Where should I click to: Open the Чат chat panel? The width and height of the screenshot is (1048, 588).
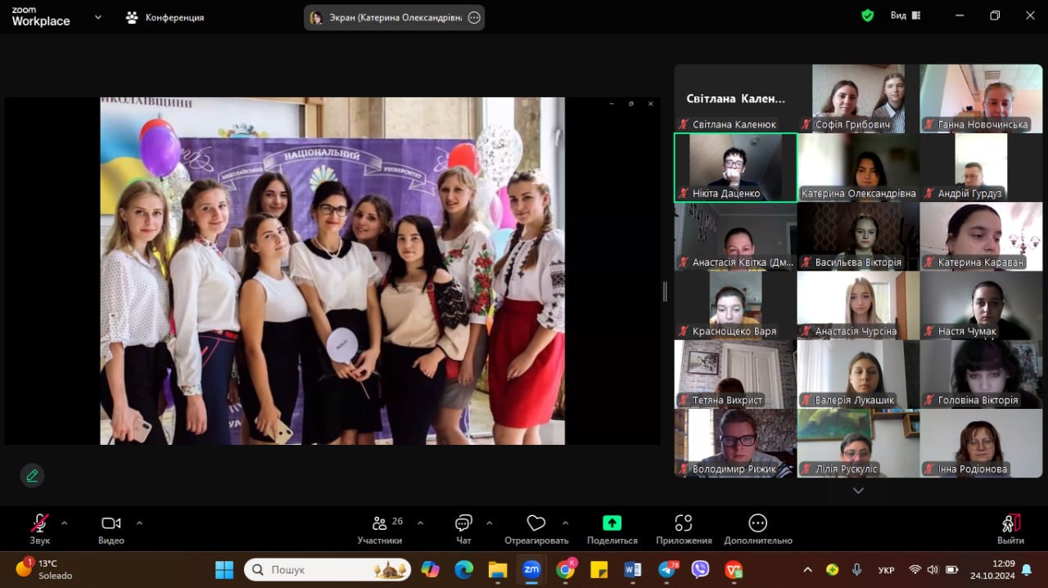click(463, 524)
